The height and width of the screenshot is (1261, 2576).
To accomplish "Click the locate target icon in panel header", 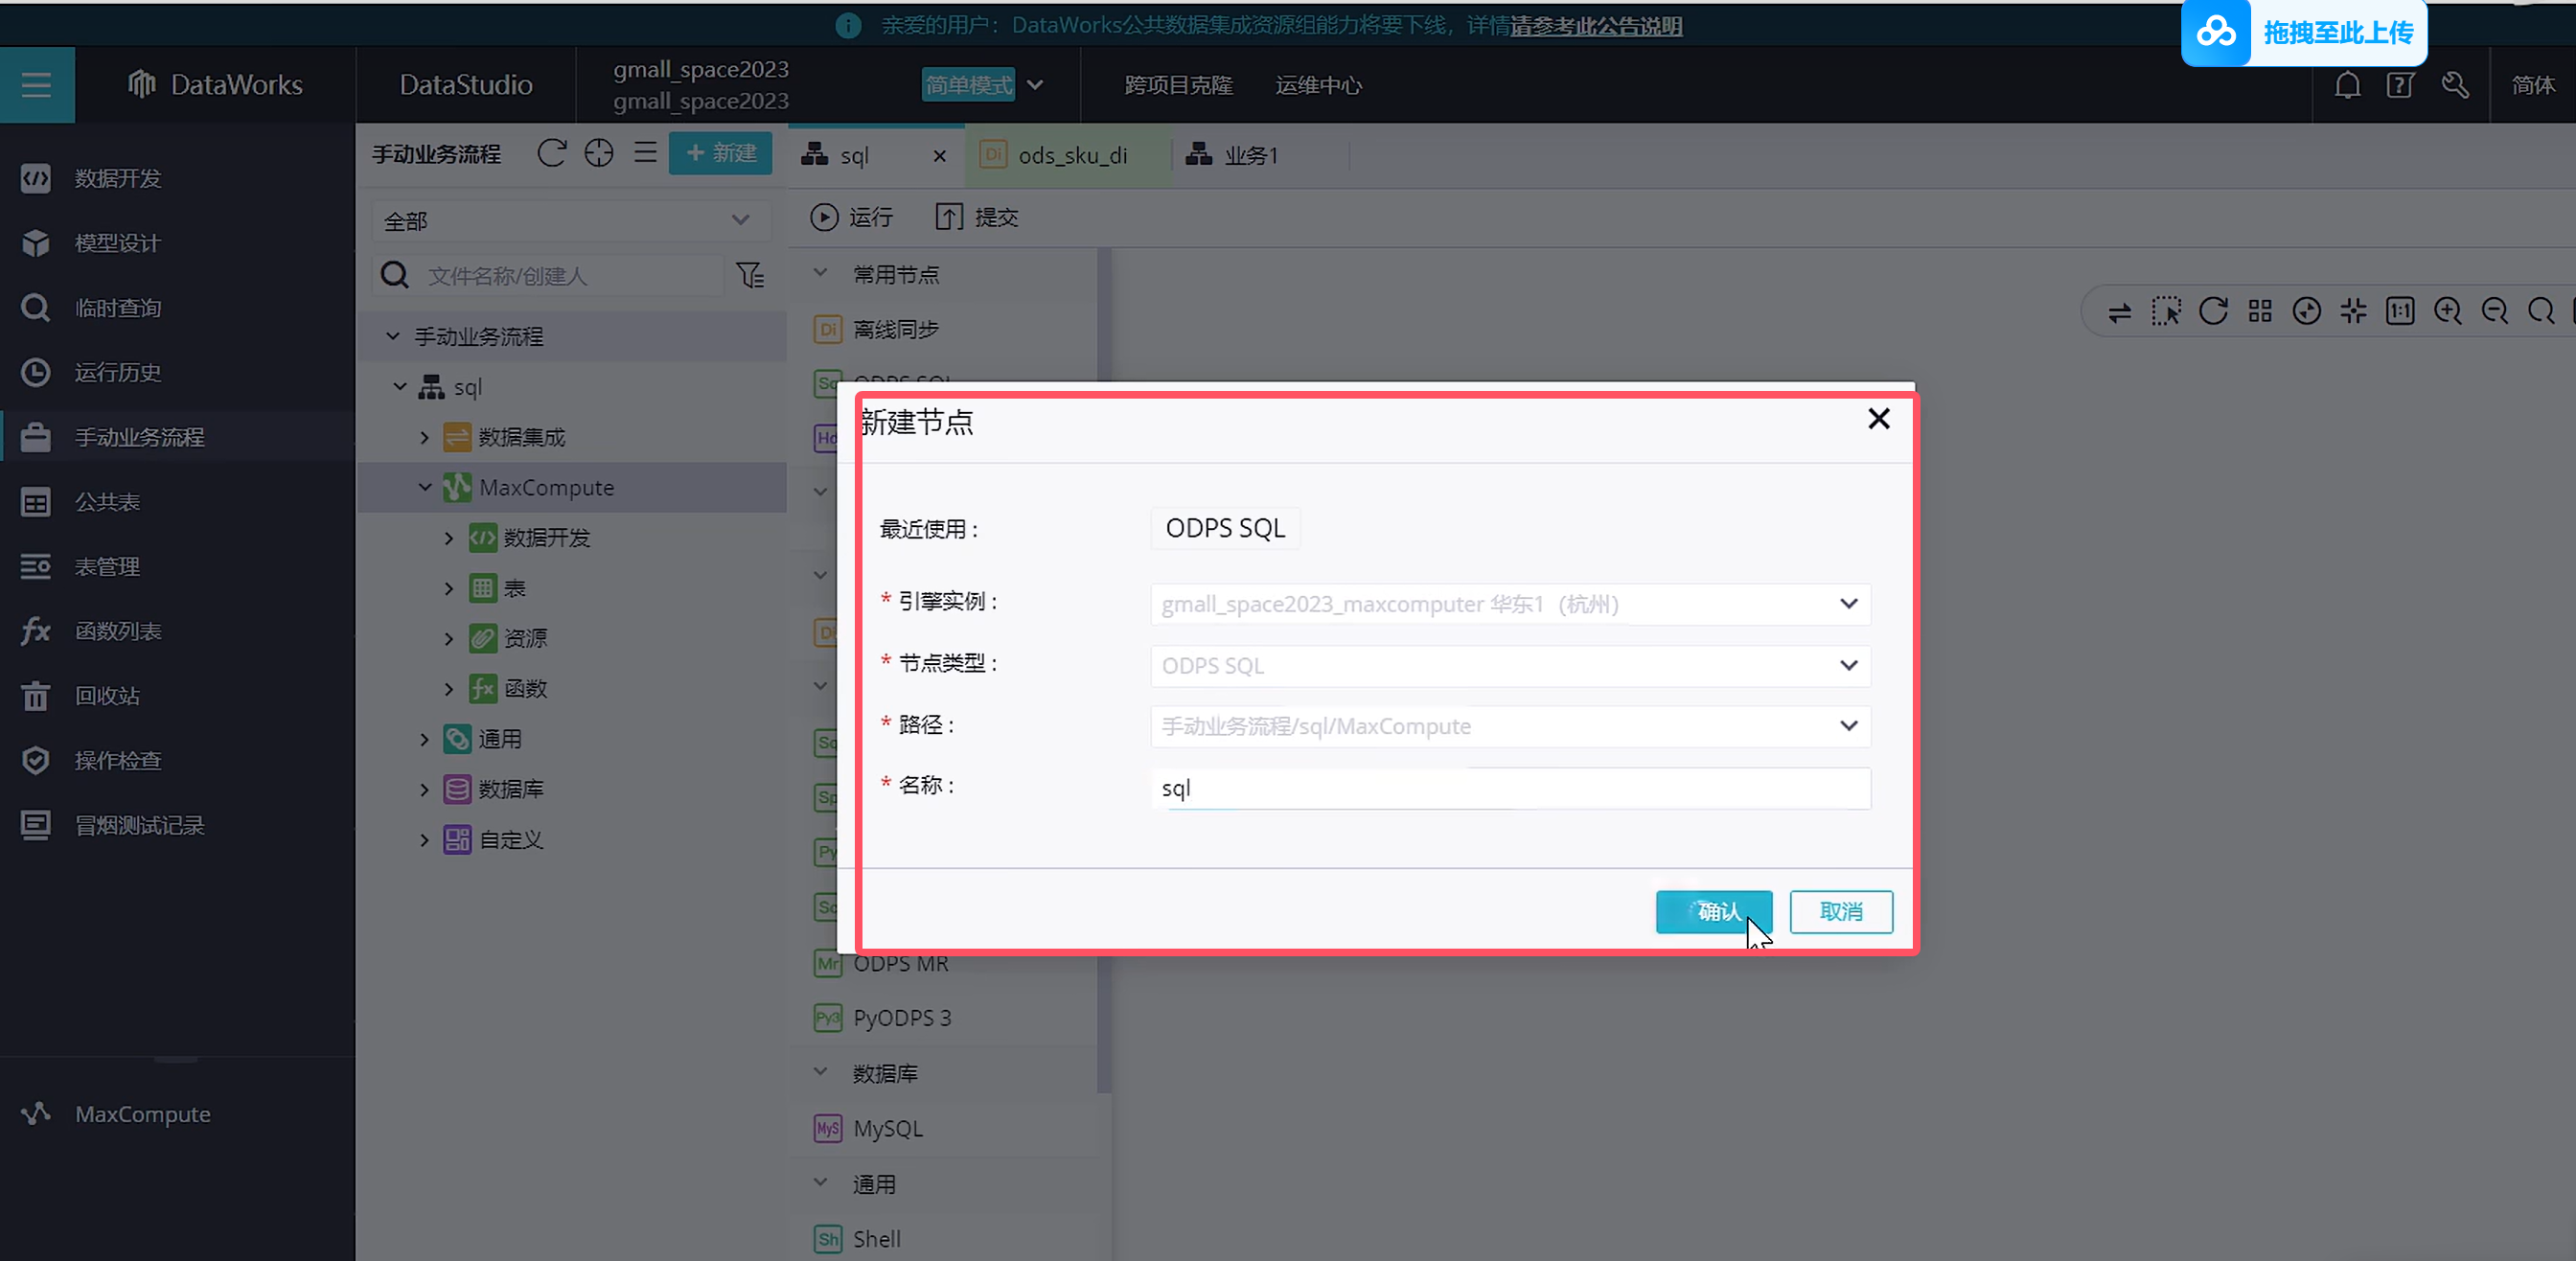I will pyautogui.click(x=598, y=153).
